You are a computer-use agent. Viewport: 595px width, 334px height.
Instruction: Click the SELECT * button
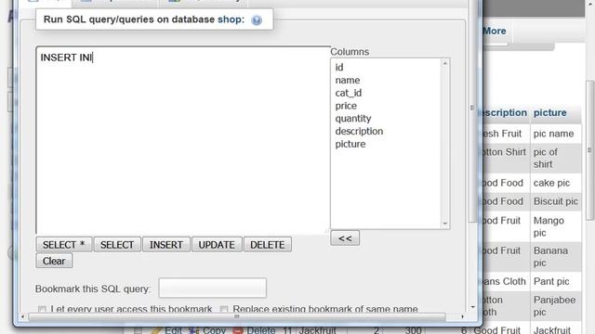(x=64, y=245)
